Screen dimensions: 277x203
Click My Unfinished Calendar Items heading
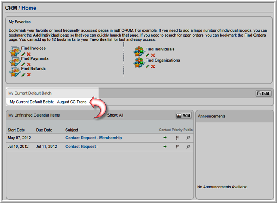tap(34, 115)
